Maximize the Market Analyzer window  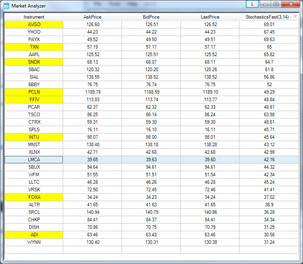click(276, 4)
